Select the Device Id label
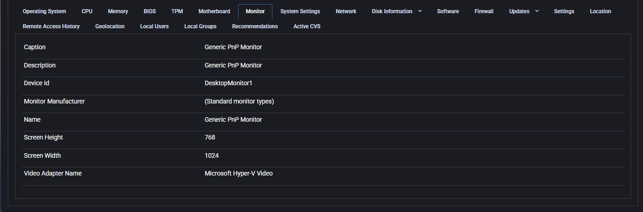Screen dimensions: 643x212 (x=37, y=83)
